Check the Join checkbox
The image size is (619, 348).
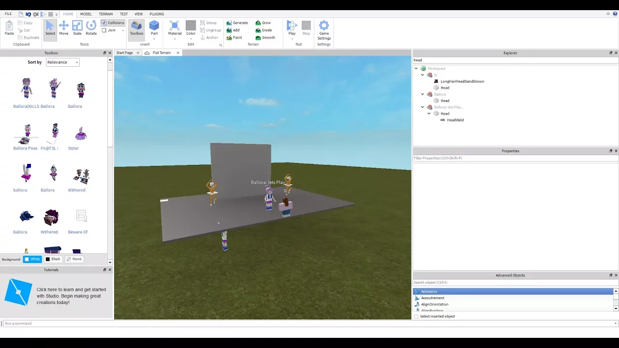coord(104,30)
